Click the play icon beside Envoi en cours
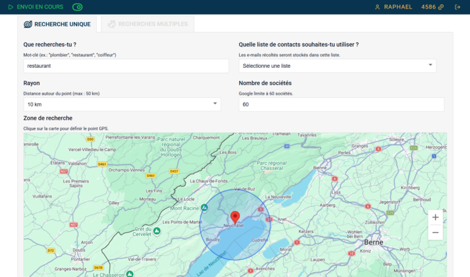This screenshot has width=470, height=277. 10,7
